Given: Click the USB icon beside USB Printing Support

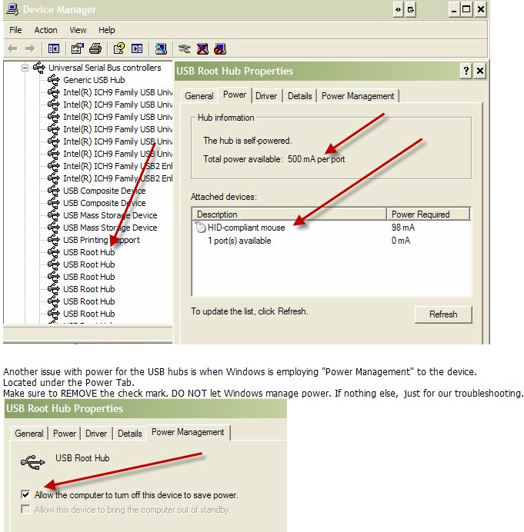Looking at the screenshot, I should click(x=54, y=240).
